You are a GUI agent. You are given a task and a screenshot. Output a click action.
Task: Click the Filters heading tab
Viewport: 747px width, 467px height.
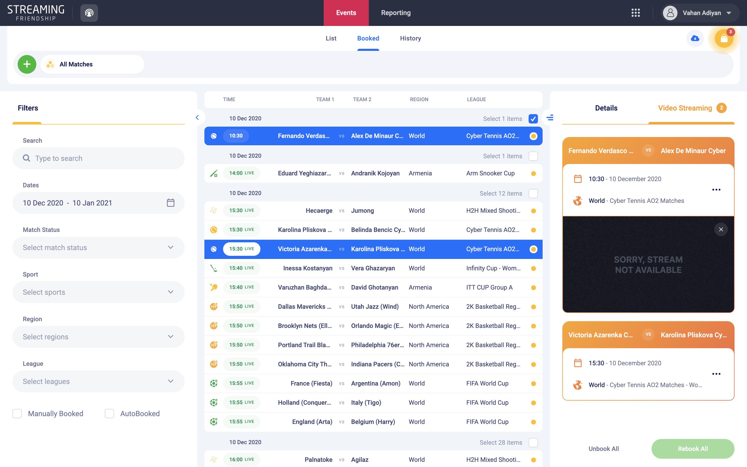[28, 108]
